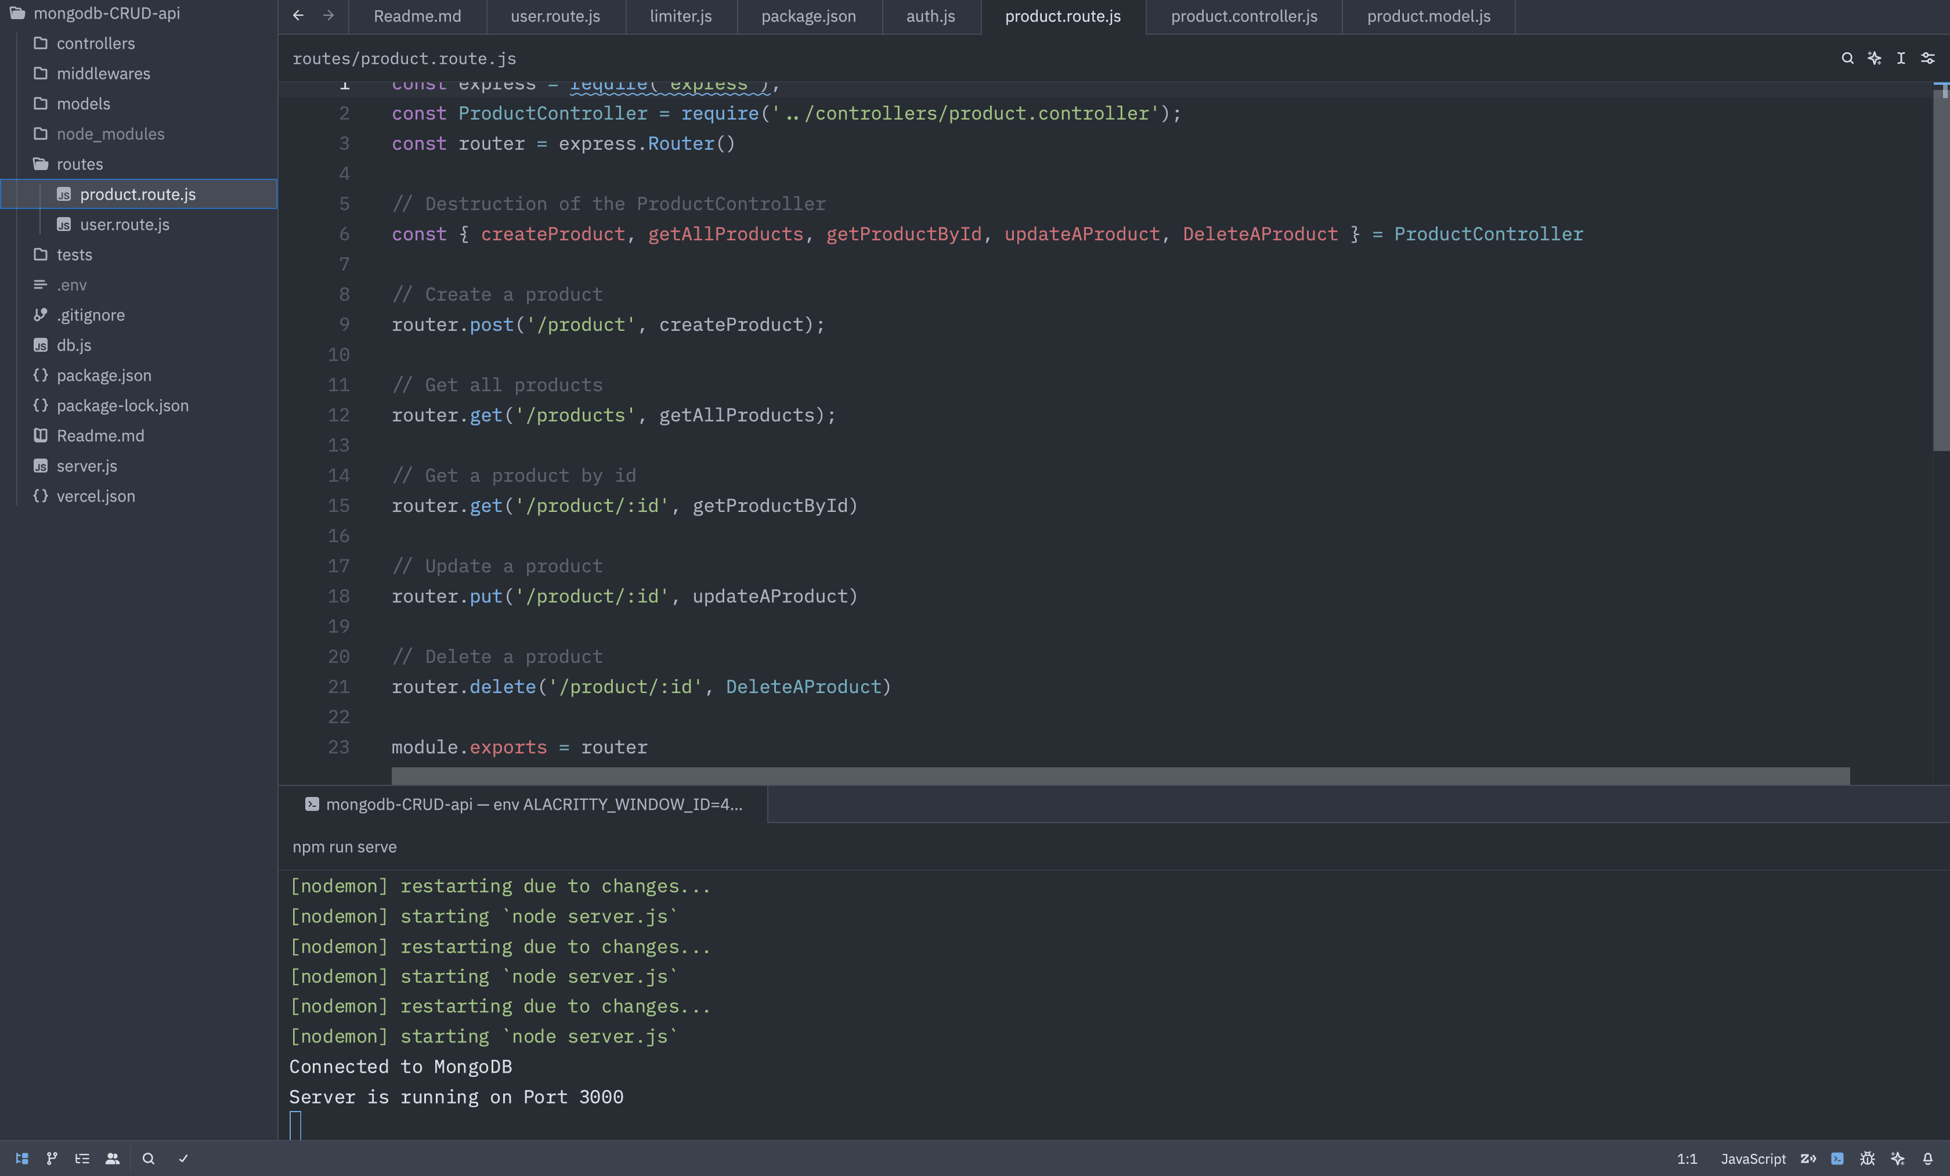The height and width of the screenshot is (1176, 1950).
Task: Expand the tests folder
Action: (x=139, y=254)
